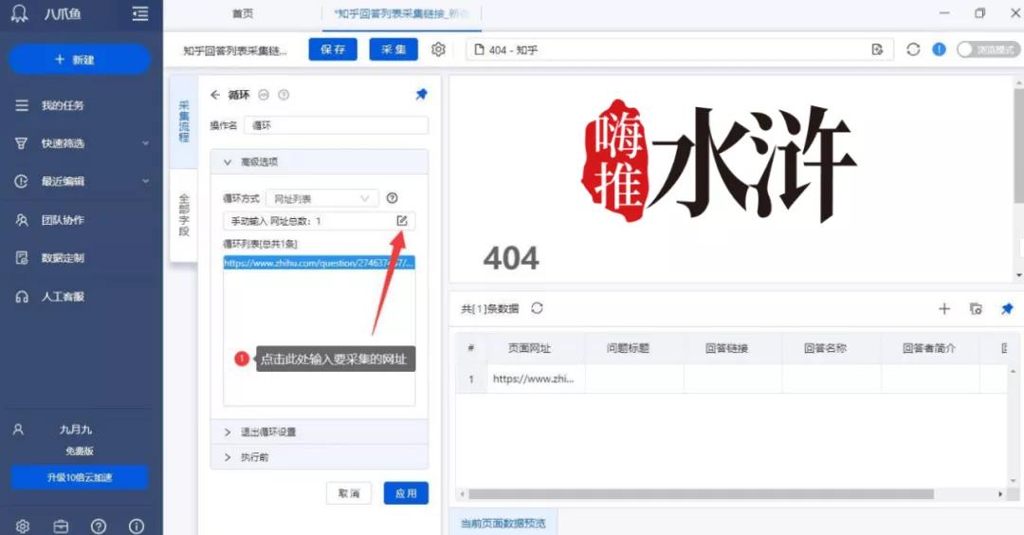The width and height of the screenshot is (1024, 535).
Task: Click the 应用 apply button
Action: (x=406, y=493)
